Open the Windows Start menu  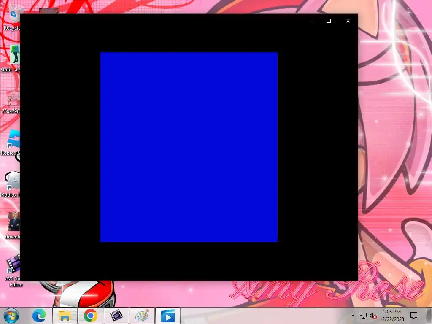[x=11, y=316]
